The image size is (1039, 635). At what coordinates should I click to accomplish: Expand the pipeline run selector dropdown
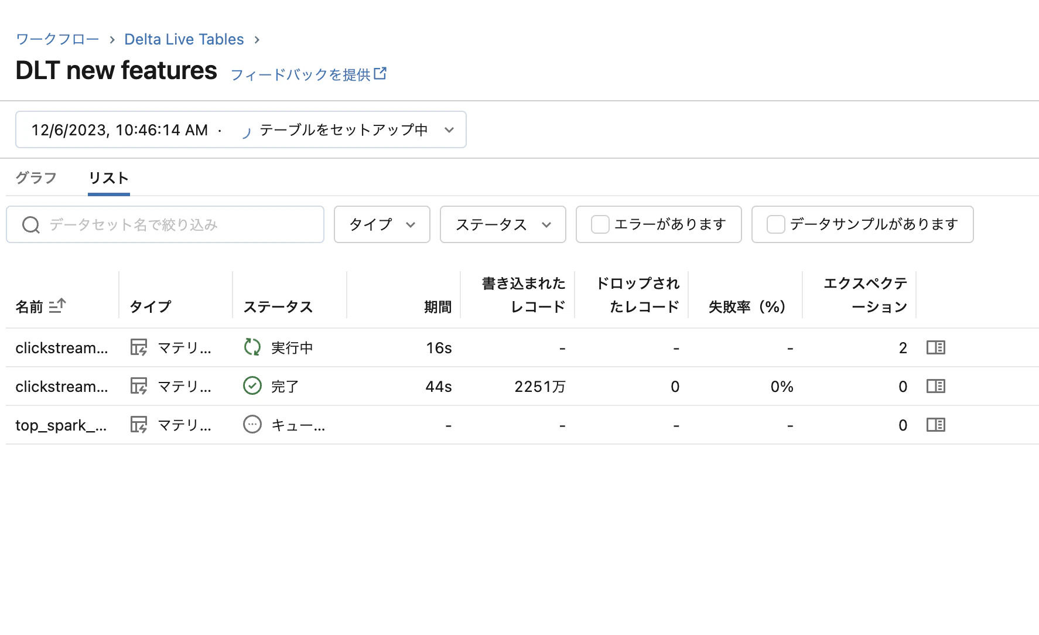pyautogui.click(x=449, y=129)
